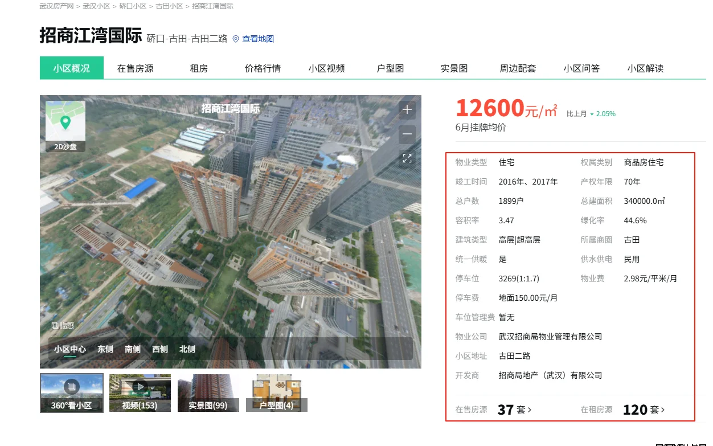The height and width of the screenshot is (446, 713).
Task: Open the 2D沙盘 map thumbnail
Action: click(x=65, y=126)
